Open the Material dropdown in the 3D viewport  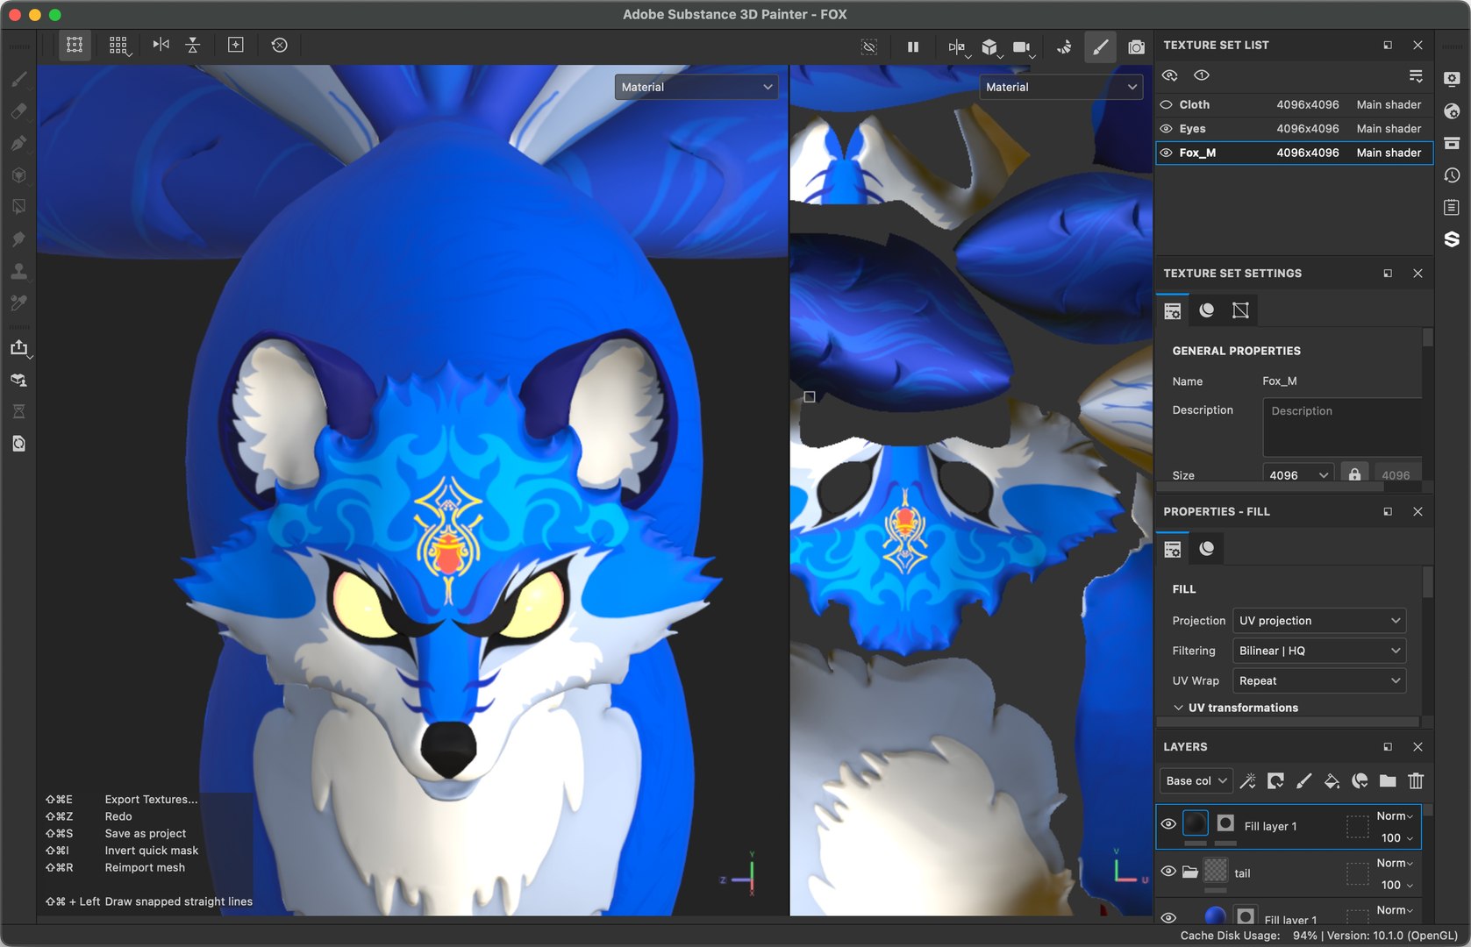pos(696,87)
